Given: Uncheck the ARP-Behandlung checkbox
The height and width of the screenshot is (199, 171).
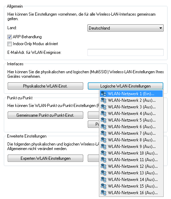Looking at the screenshot, I should point(9,37).
